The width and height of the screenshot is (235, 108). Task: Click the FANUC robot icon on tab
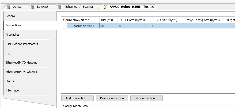click(106, 7)
